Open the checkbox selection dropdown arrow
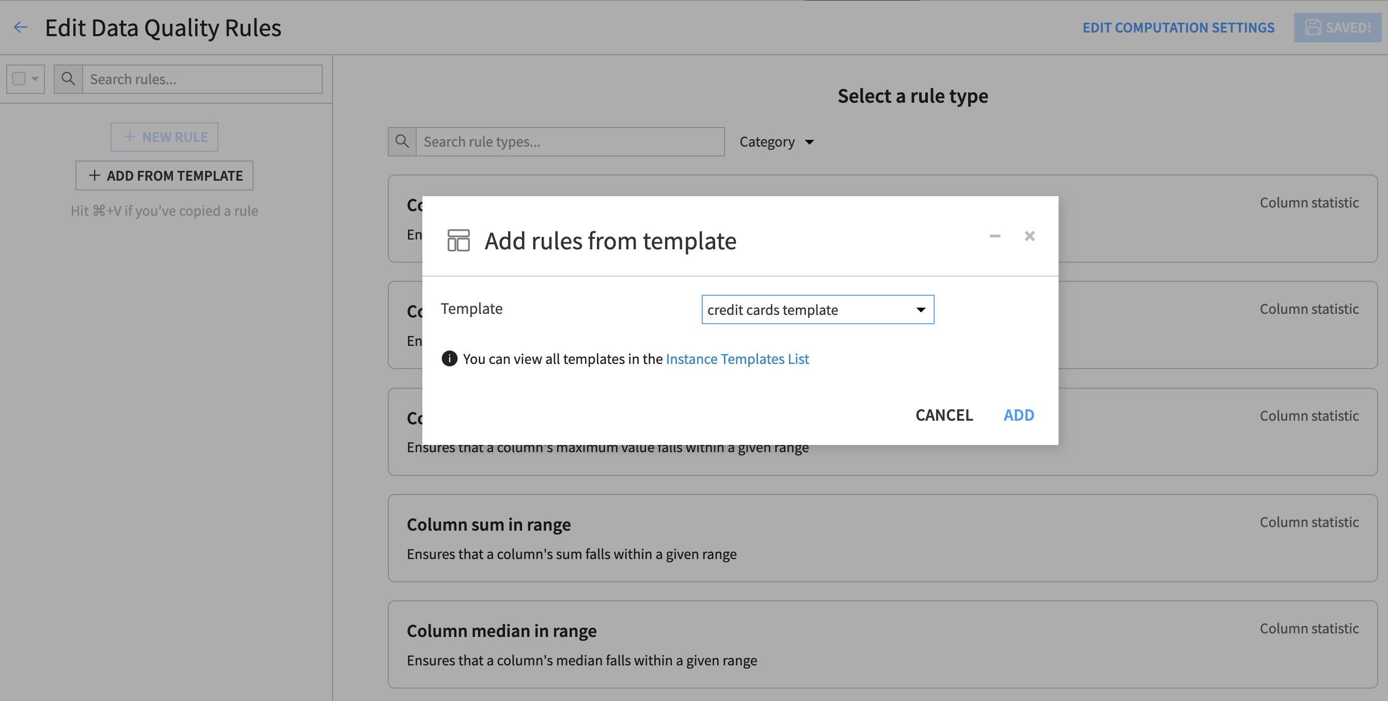This screenshot has height=701, width=1388. coord(35,79)
